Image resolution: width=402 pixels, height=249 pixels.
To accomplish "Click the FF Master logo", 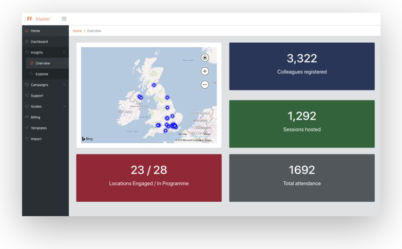I will (39, 19).
